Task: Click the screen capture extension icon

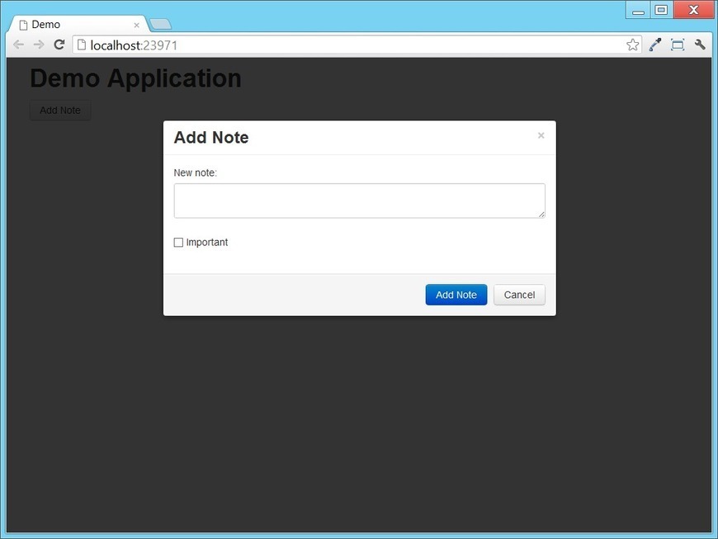Action: 678,45
